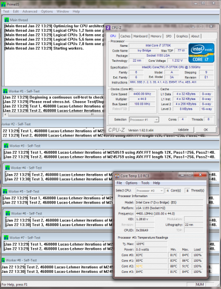Switch to the SPD tab in CPU-Z
This screenshot has width=221, height=289.
tap(168, 36)
